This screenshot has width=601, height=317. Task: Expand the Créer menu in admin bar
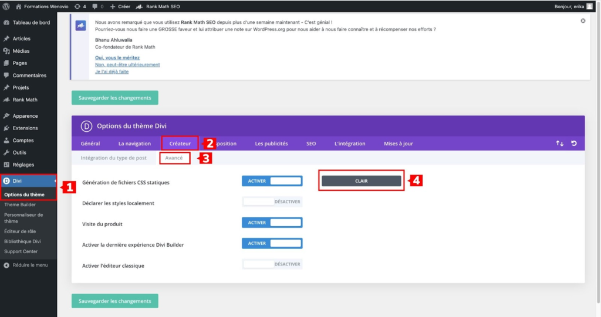pyautogui.click(x=120, y=6)
